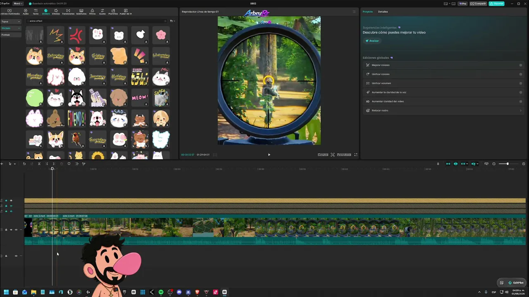
Task: Switch to the Detalles tab
Action: (x=383, y=12)
